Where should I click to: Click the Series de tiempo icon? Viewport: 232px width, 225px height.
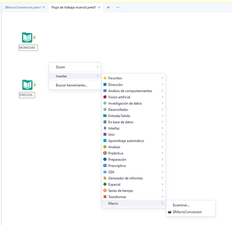105,190
